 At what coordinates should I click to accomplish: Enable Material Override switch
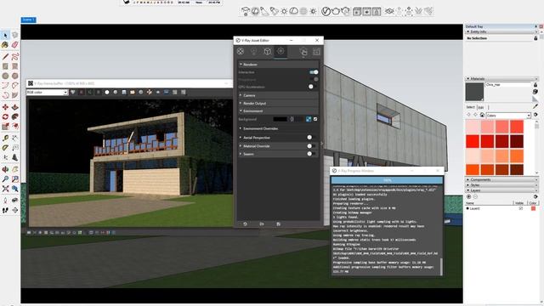311,146
